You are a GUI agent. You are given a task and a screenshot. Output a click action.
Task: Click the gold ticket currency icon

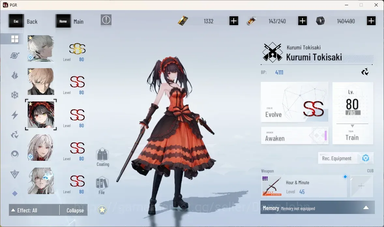183,21
